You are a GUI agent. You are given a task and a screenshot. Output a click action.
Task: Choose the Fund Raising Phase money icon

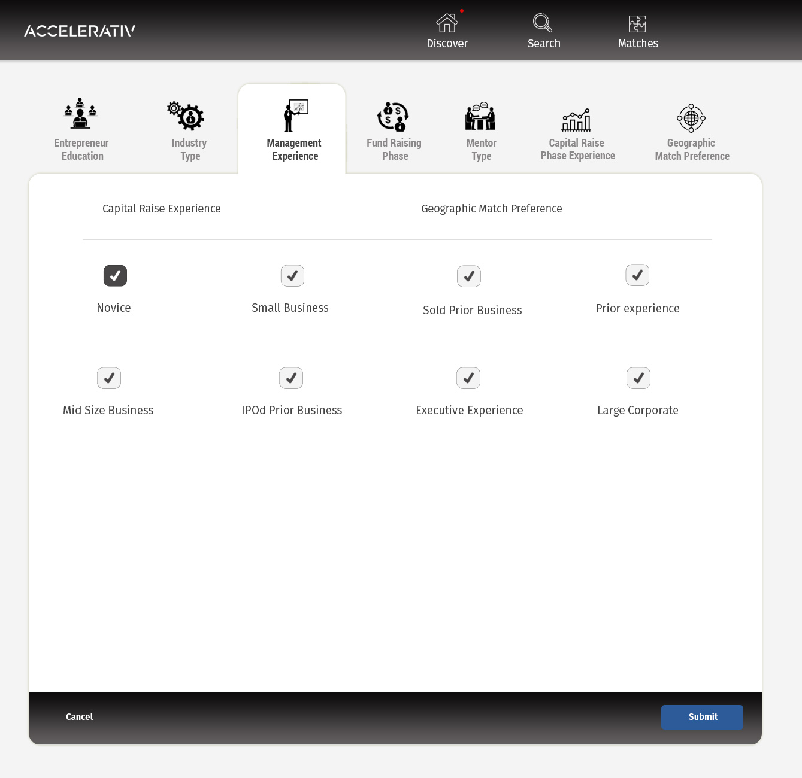tap(393, 116)
